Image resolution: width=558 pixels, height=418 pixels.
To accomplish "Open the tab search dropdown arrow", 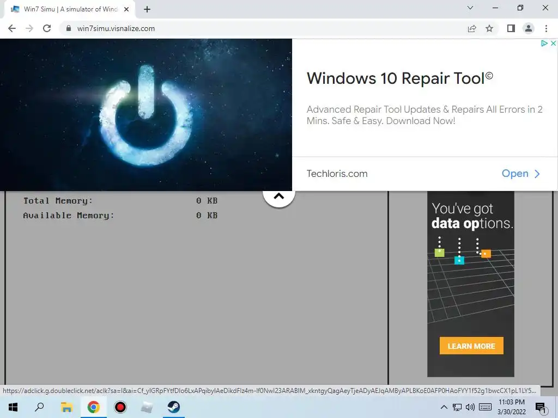I will click(x=470, y=8).
